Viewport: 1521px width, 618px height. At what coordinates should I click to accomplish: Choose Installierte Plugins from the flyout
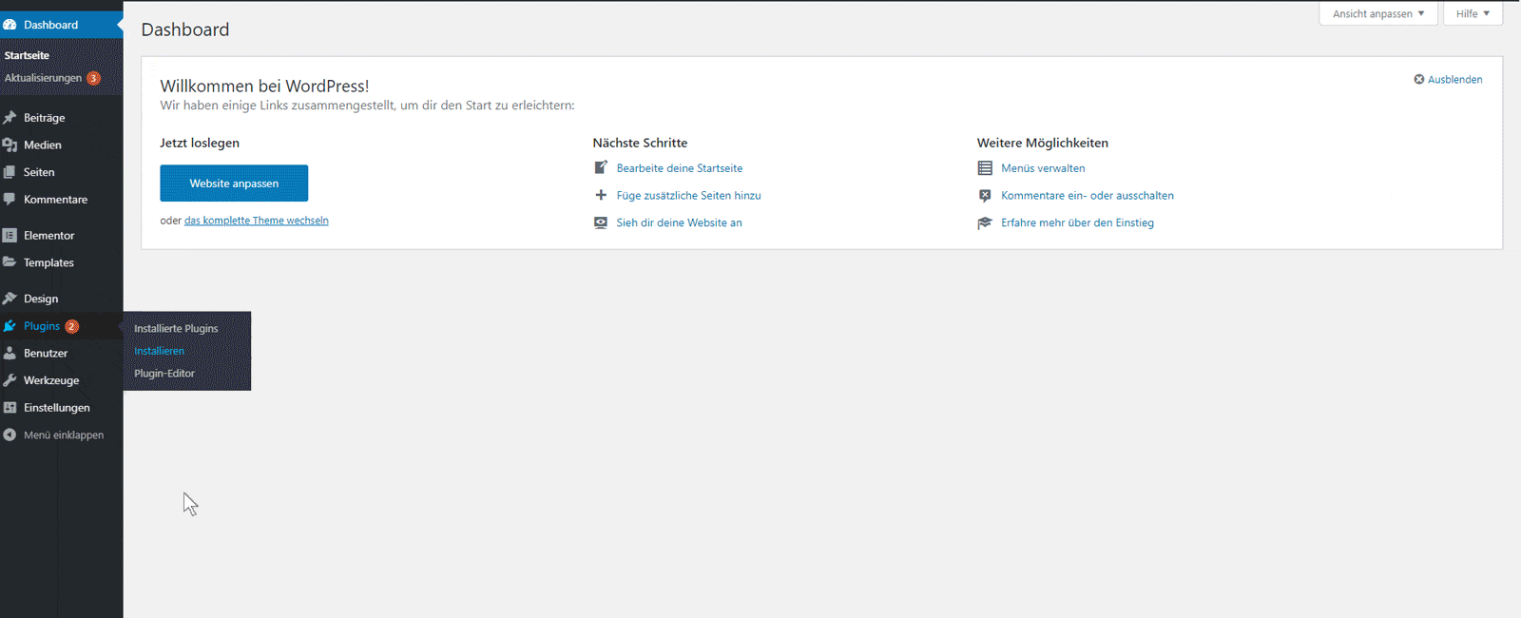(176, 328)
